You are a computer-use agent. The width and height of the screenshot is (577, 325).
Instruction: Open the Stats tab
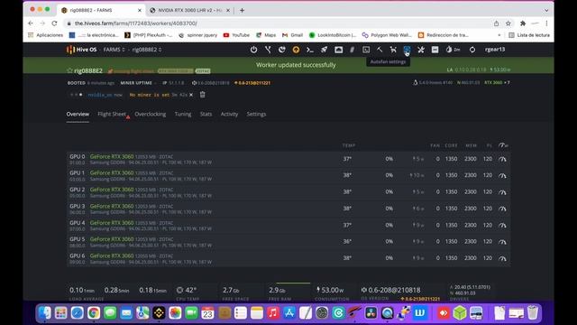206,115
